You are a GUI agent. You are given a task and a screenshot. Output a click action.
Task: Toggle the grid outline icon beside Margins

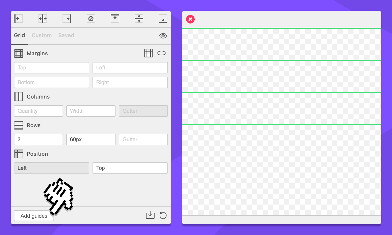[149, 53]
